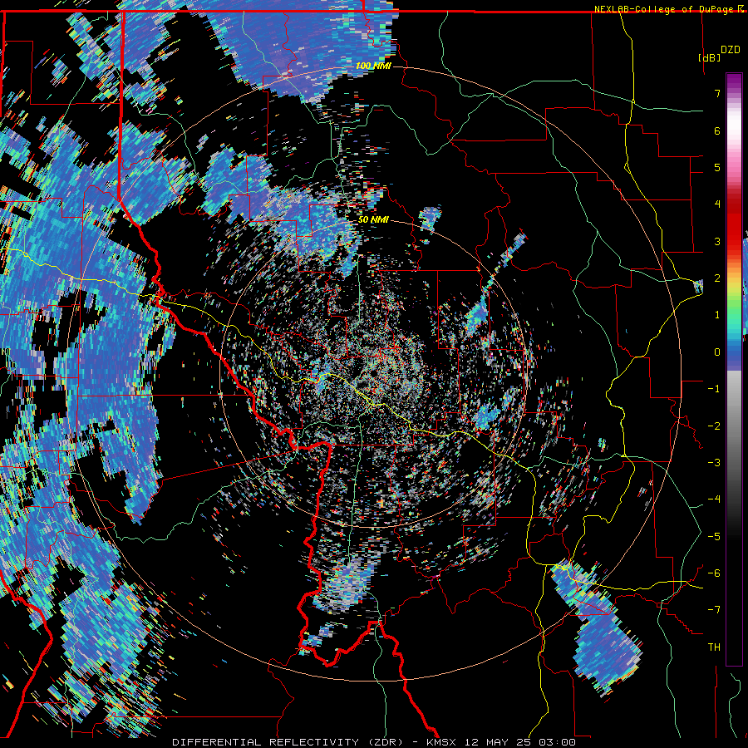The height and width of the screenshot is (748, 748).
Task: Click the -1 value on the dB scale
Action: tap(714, 389)
